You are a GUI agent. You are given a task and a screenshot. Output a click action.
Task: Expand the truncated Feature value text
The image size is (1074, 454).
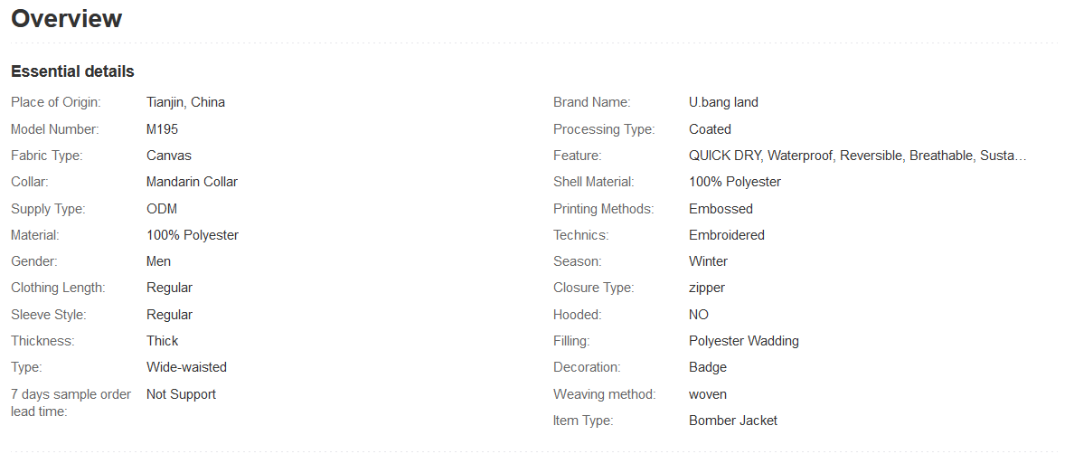(857, 156)
